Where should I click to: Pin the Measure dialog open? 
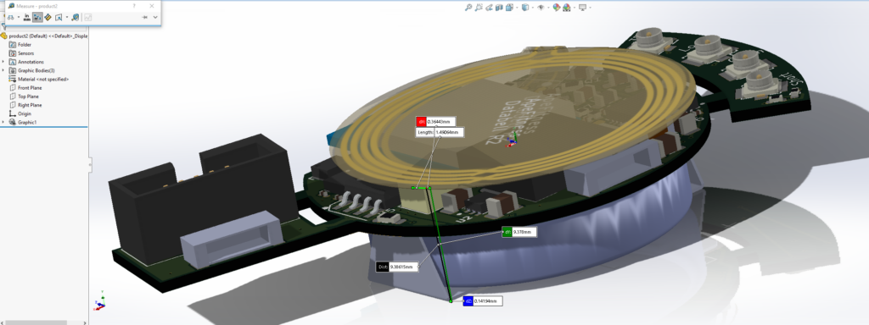tap(144, 17)
